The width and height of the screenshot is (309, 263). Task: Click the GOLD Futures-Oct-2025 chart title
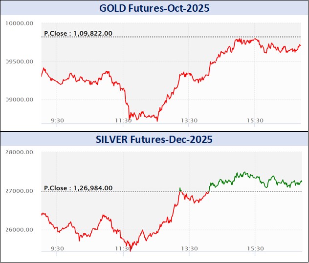[x=154, y=8]
